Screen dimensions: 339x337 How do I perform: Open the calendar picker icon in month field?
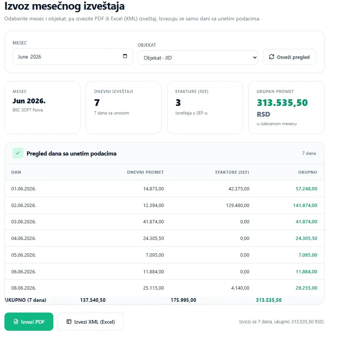125,56
